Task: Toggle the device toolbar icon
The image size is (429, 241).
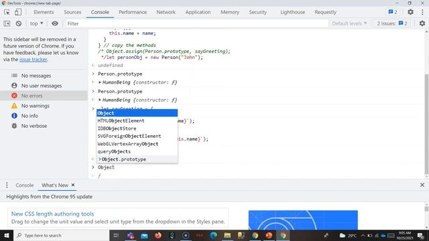Action: (18, 12)
